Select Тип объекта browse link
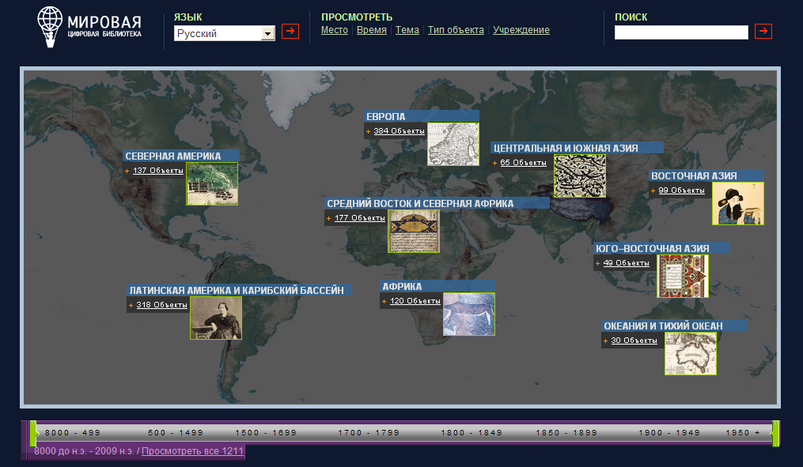803x467 pixels. tap(456, 30)
